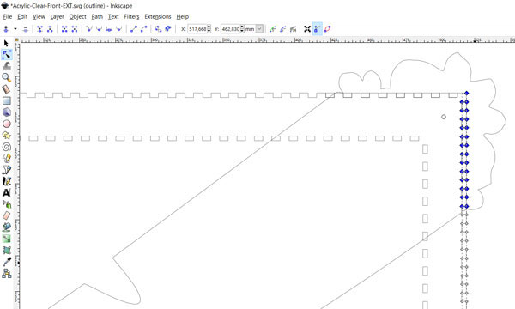Select the topmost blue node on canvas
The image size is (515, 309).
466,94
